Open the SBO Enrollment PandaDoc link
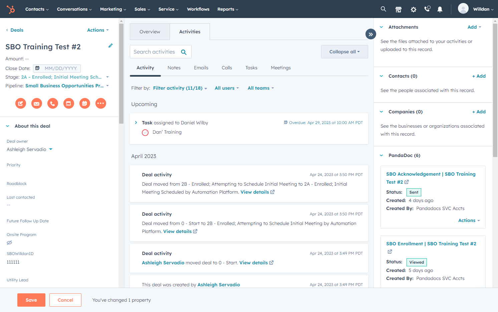Image resolution: width=498 pixels, height=312 pixels. coord(431,244)
